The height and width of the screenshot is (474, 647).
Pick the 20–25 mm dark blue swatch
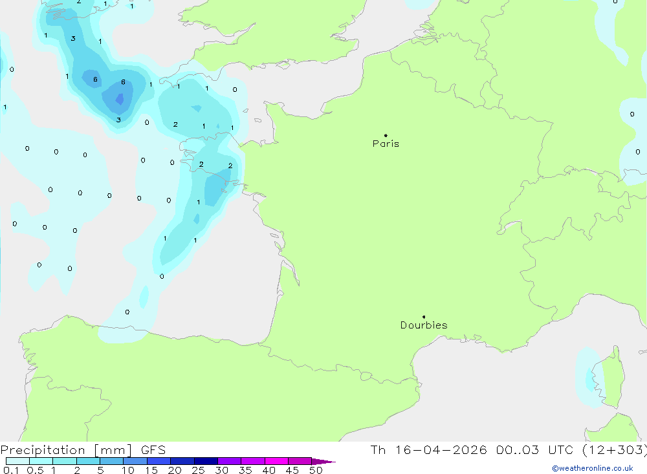[182, 461]
